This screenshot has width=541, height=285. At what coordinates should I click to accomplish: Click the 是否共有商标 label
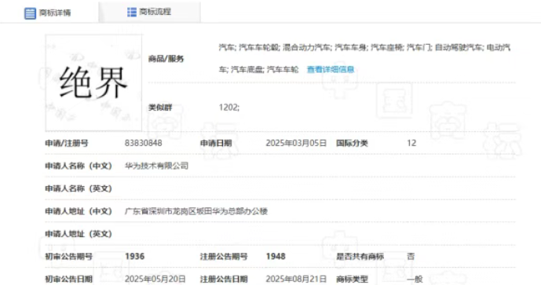pyautogui.click(x=360, y=257)
